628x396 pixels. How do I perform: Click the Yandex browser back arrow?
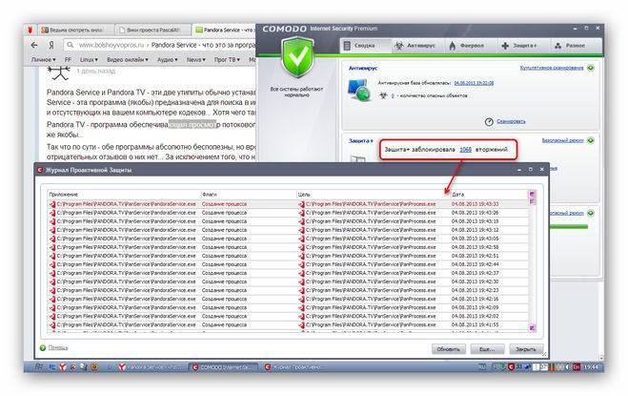pyautogui.click(x=34, y=46)
